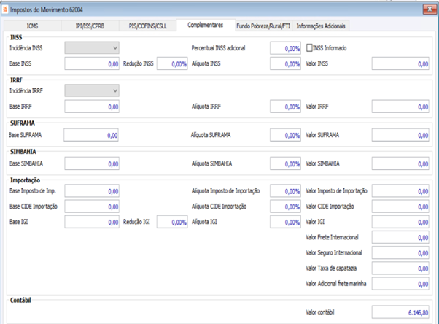
Task: Click the Valor contábil field
Action: tap(400, 312)
